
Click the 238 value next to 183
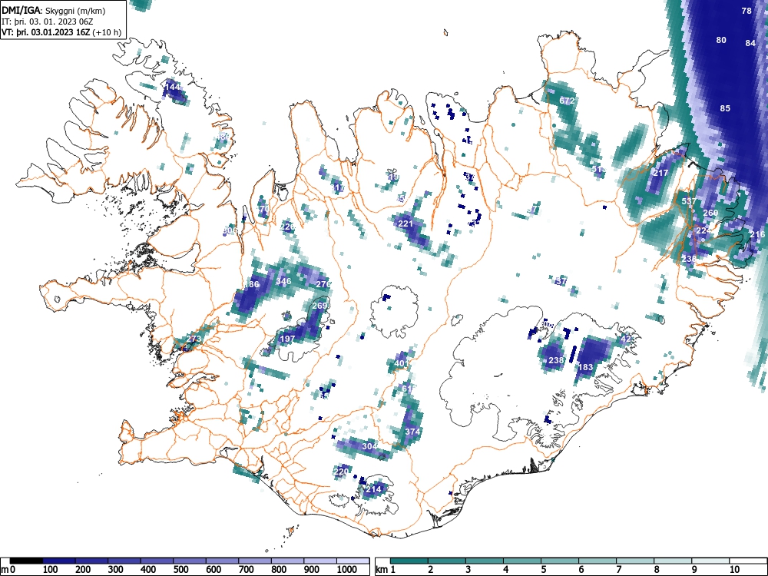[556, 360]
